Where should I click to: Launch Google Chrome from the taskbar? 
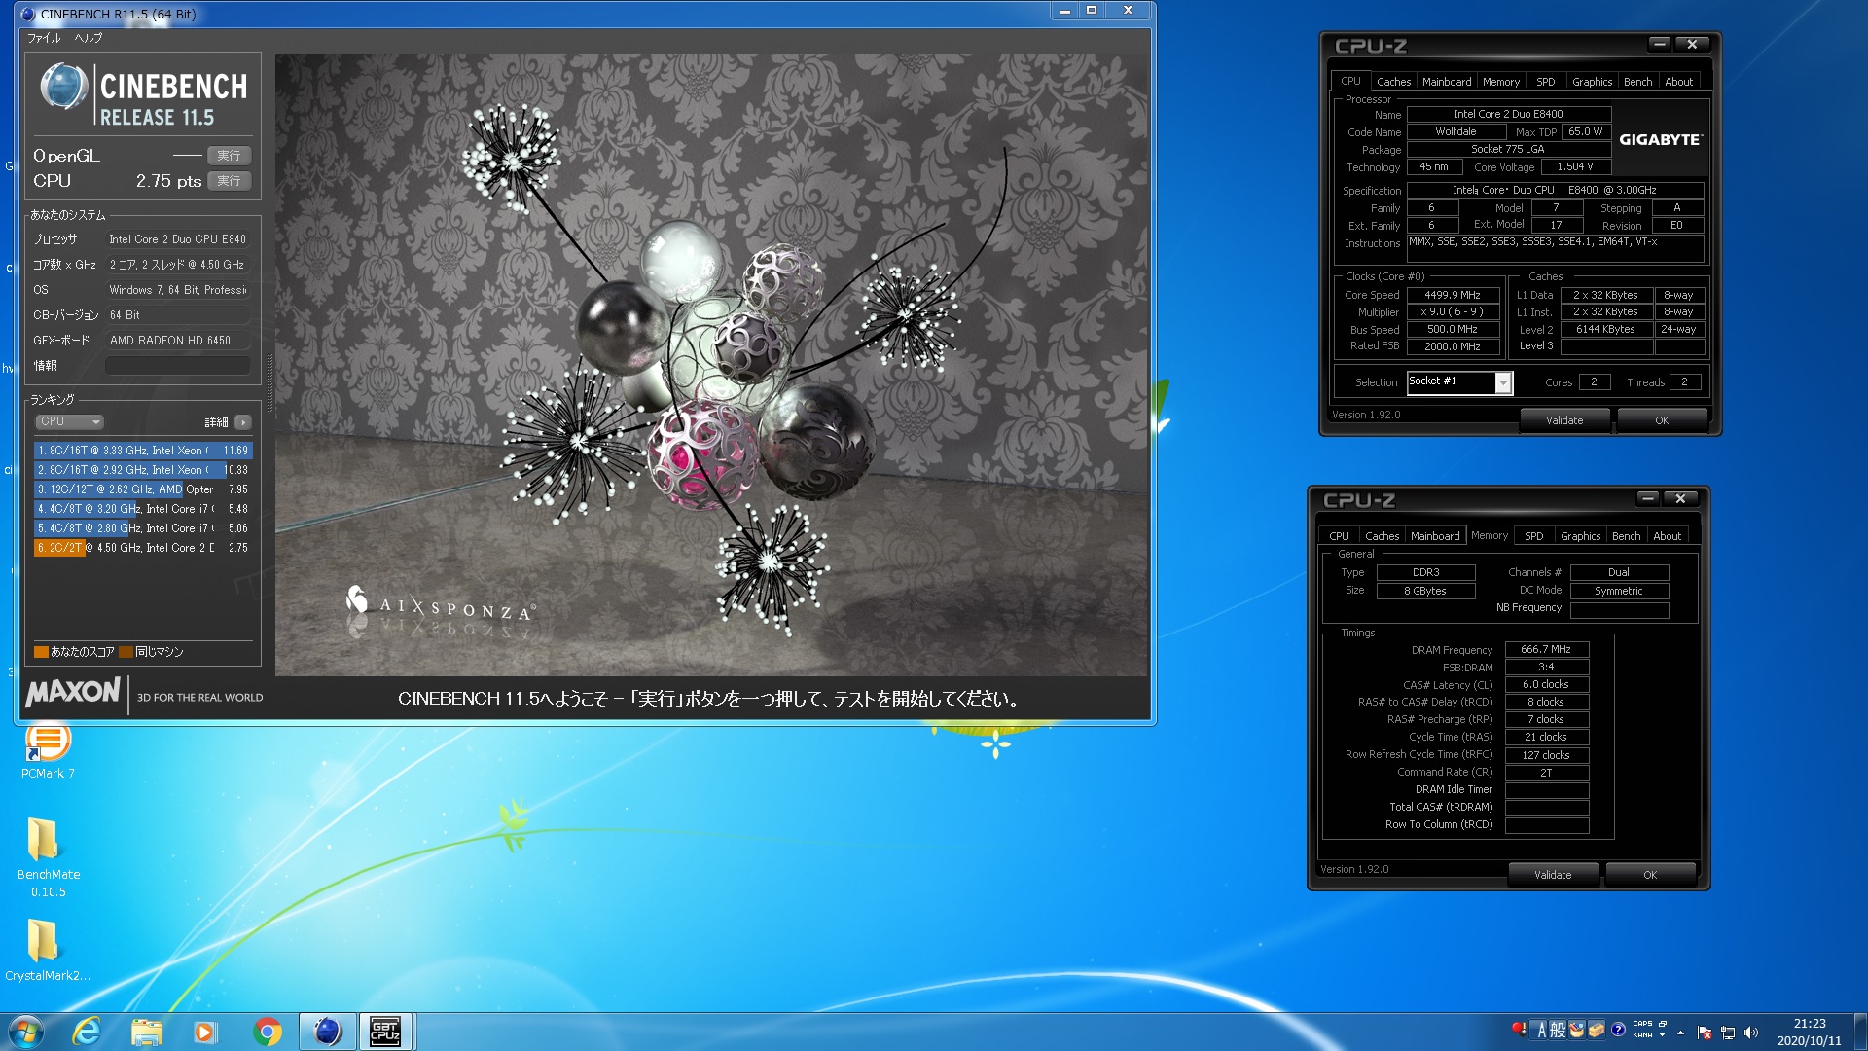(267, 1032)
